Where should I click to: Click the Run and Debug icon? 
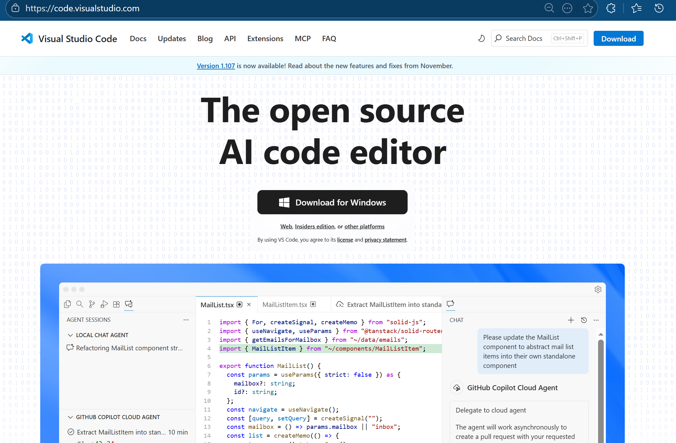pyautogui.click(x=104, y=304)
